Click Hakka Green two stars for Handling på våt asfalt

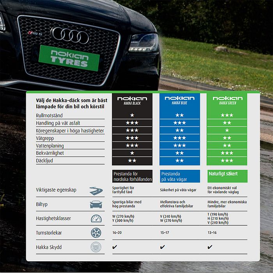tap(227, 123)
